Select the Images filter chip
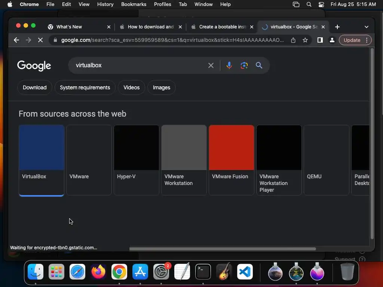The height and width of the screenshot is (287, 383). [x=162, y=87]
